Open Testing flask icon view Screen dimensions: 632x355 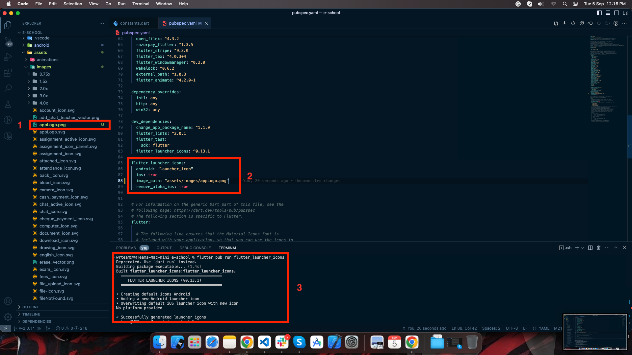(8, 104)
